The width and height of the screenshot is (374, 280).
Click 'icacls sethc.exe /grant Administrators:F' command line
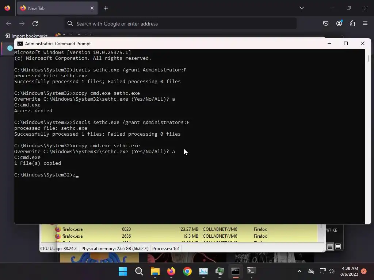pos(102,122)
